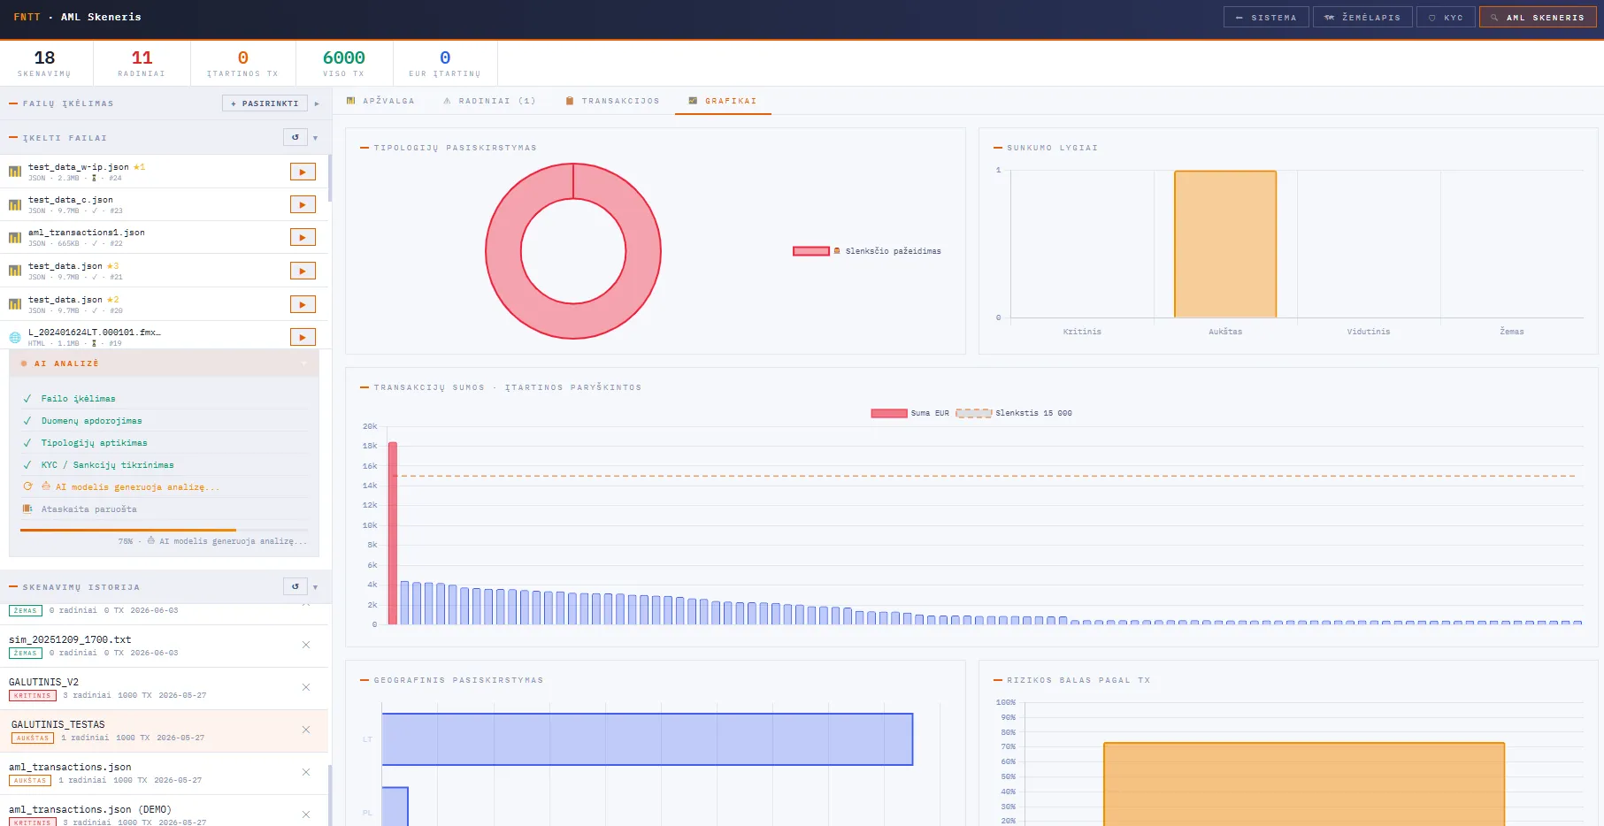1604x826 pixels.
Task: Click the Ataskaita paruošta report icon
Action: click(27, 509)
